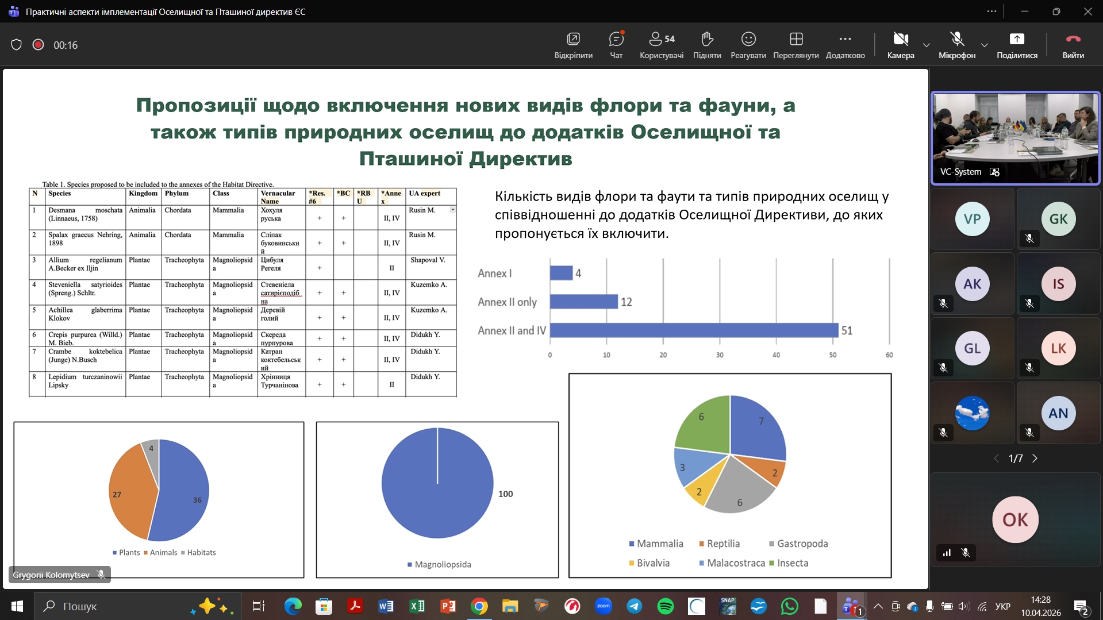Screen dimensions: 1103x620
Task: Open Telegram from the taskbar
Action: click(634, 606)
